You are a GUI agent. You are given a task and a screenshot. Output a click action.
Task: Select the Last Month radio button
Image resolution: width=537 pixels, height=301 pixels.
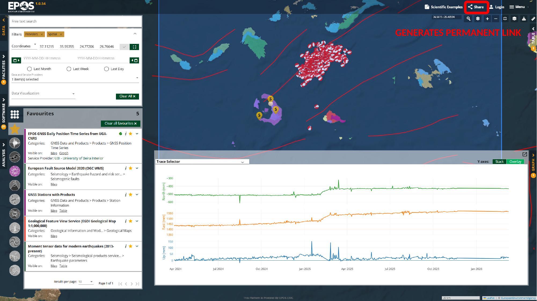(30, 69)
